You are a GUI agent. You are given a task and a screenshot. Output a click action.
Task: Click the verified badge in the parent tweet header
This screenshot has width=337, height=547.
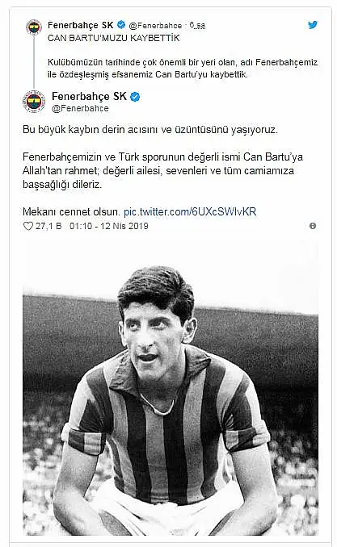pyautogui.click(x=121, y=25)
